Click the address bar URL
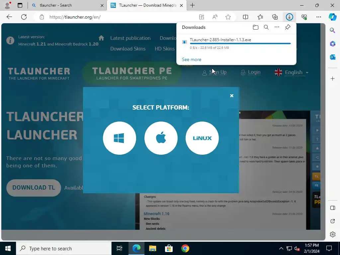Screen dimensions: 340x255 point(75,17)
